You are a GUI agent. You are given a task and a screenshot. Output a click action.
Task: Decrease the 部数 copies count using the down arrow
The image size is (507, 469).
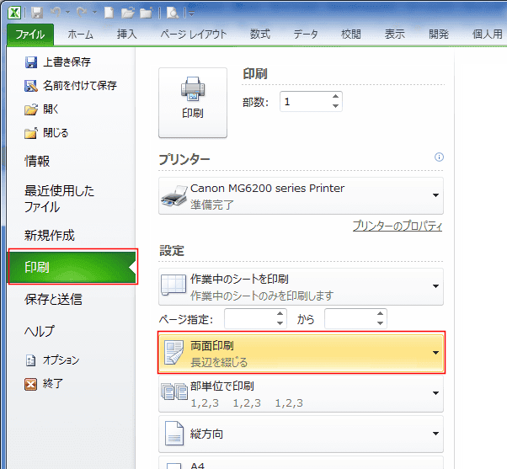coord(336,106)
